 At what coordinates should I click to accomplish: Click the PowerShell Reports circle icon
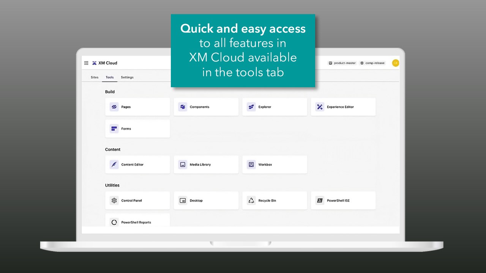pos(114,222)
